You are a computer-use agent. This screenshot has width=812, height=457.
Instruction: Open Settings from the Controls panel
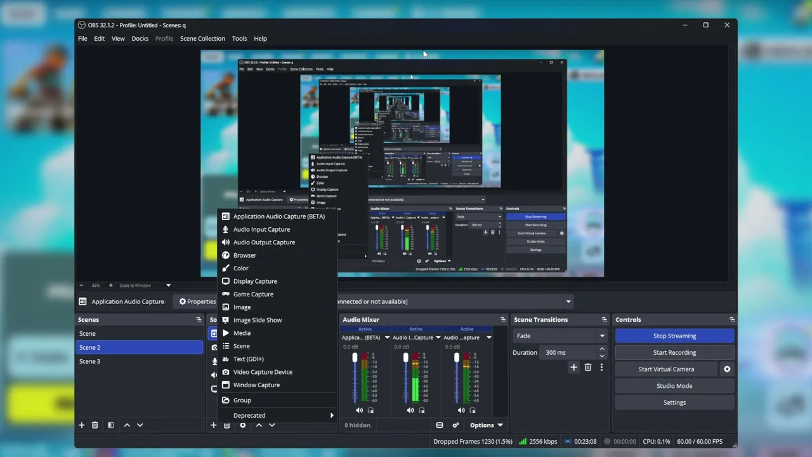[x=674, y=402]
